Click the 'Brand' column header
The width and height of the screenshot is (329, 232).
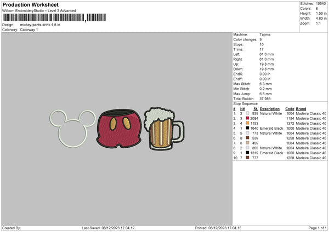click(301, 109)
